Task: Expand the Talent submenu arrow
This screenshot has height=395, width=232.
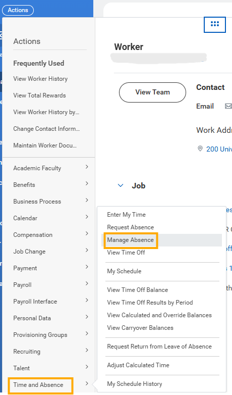Action: pos(87,367)
